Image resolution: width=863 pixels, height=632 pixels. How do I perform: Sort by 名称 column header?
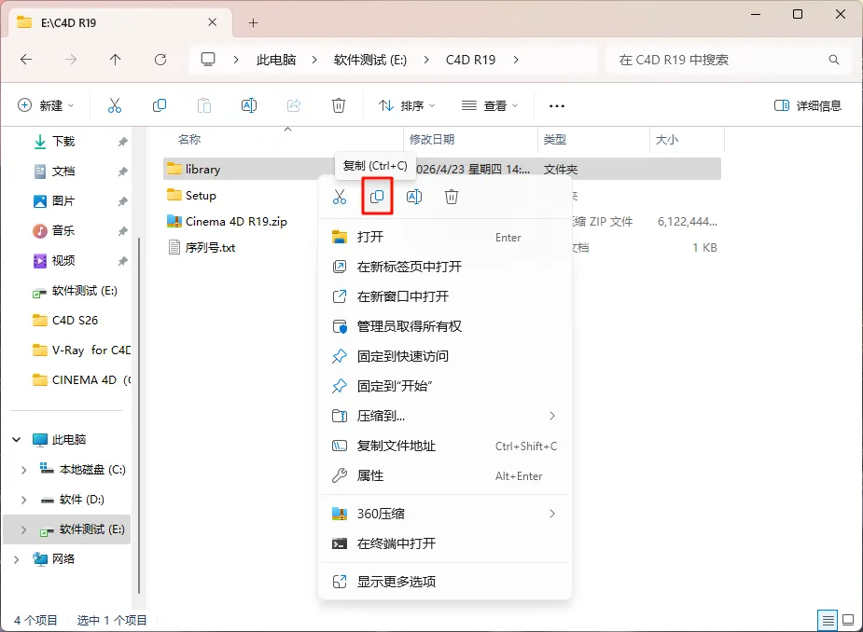click(x=189, y=139)
